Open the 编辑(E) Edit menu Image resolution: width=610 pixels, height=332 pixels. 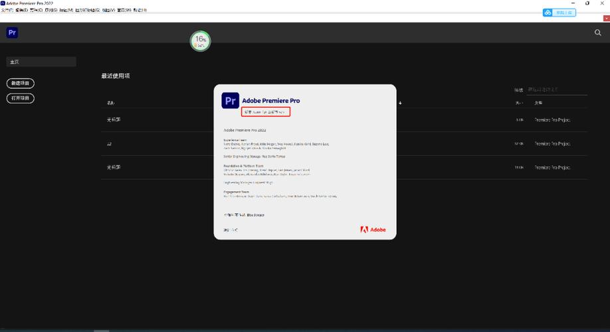(x=21, y=11)
